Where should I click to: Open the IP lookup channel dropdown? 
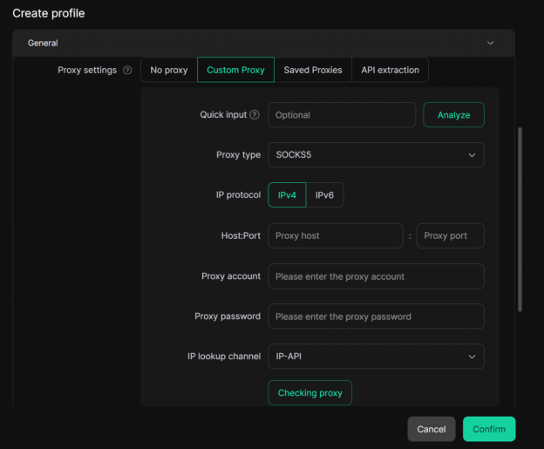coord(375,357)
